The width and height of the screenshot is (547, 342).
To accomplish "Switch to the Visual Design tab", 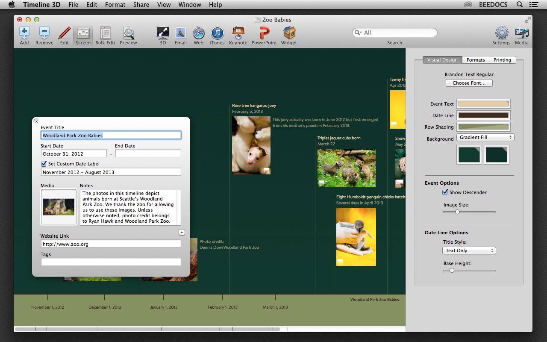I will pyautogui.click(x=442, y=60).
